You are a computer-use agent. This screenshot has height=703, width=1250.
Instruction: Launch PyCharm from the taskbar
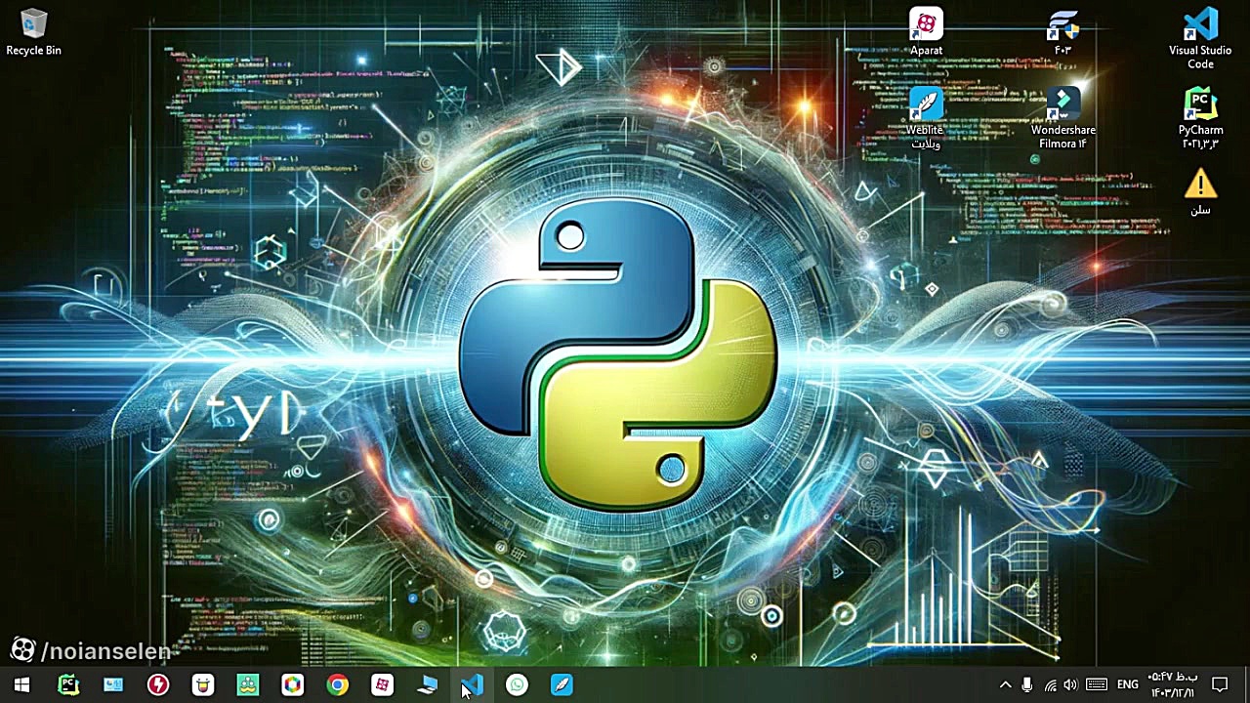67,684
